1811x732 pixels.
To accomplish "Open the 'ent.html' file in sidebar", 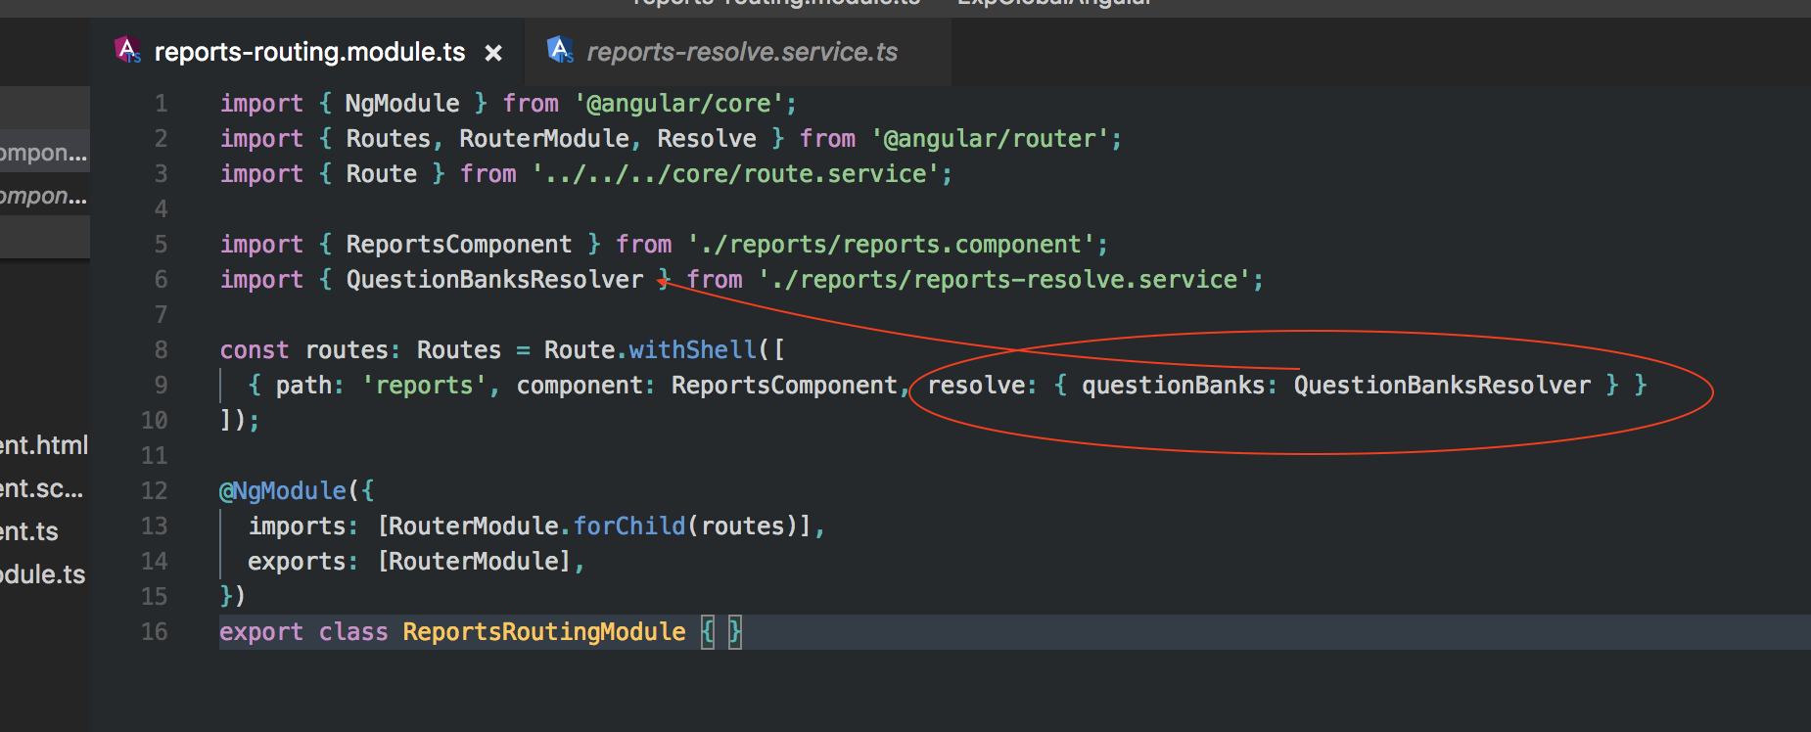I will coord(44,445).
